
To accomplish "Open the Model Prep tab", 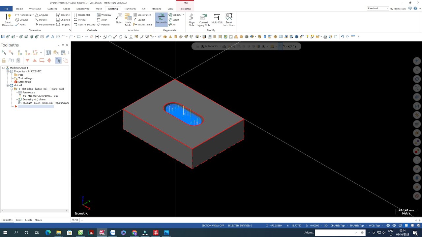I will (83, 9).
